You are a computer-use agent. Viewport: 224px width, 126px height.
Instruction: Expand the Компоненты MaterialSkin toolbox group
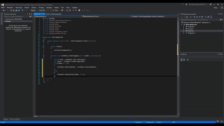pos(5,19)
